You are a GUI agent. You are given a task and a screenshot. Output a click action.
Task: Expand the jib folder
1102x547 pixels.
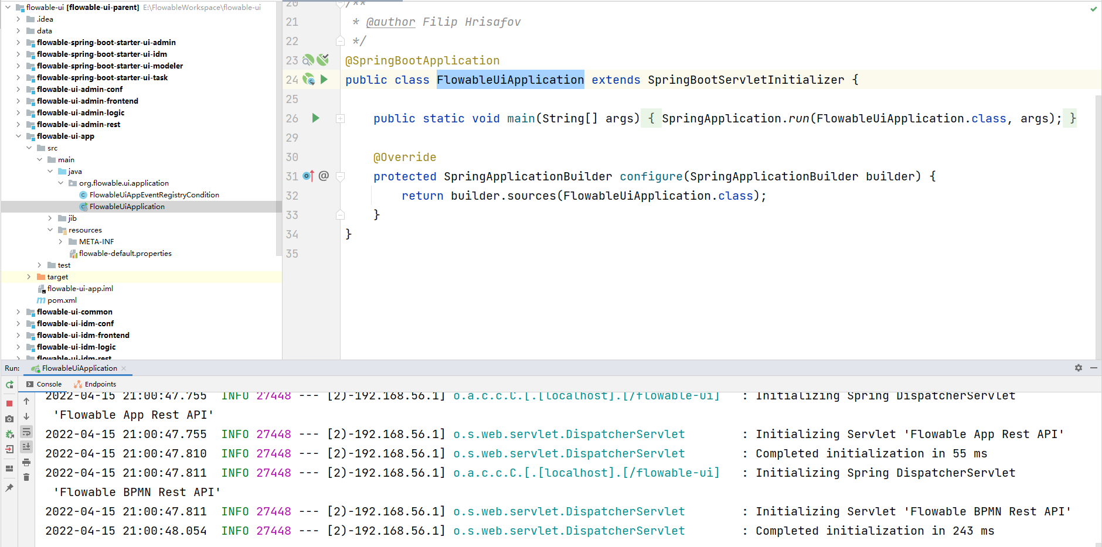click(x=50, y=218)
